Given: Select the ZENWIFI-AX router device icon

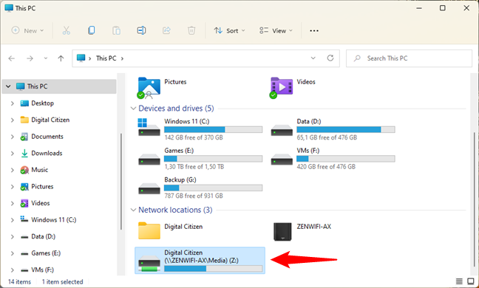Looking at the screenshot, I should [x=282, y=232].
